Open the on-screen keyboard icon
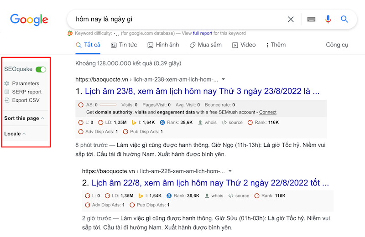The height and width of the screenshot is (237, 365). tap(311, 19)
